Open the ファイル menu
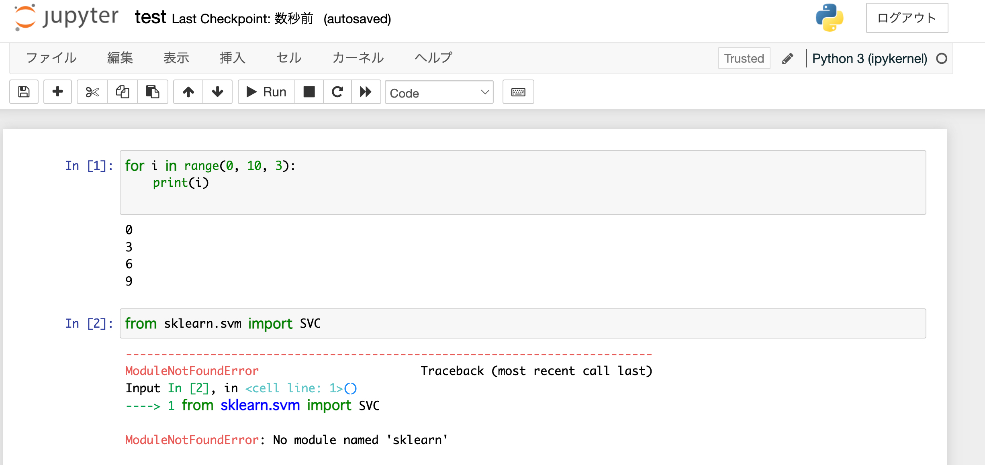Viewport: 985px width, 465px height. (x=51, y=58)
